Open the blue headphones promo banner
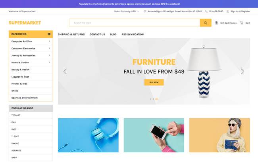Viewport: 258px width, 163px height. 88,135
